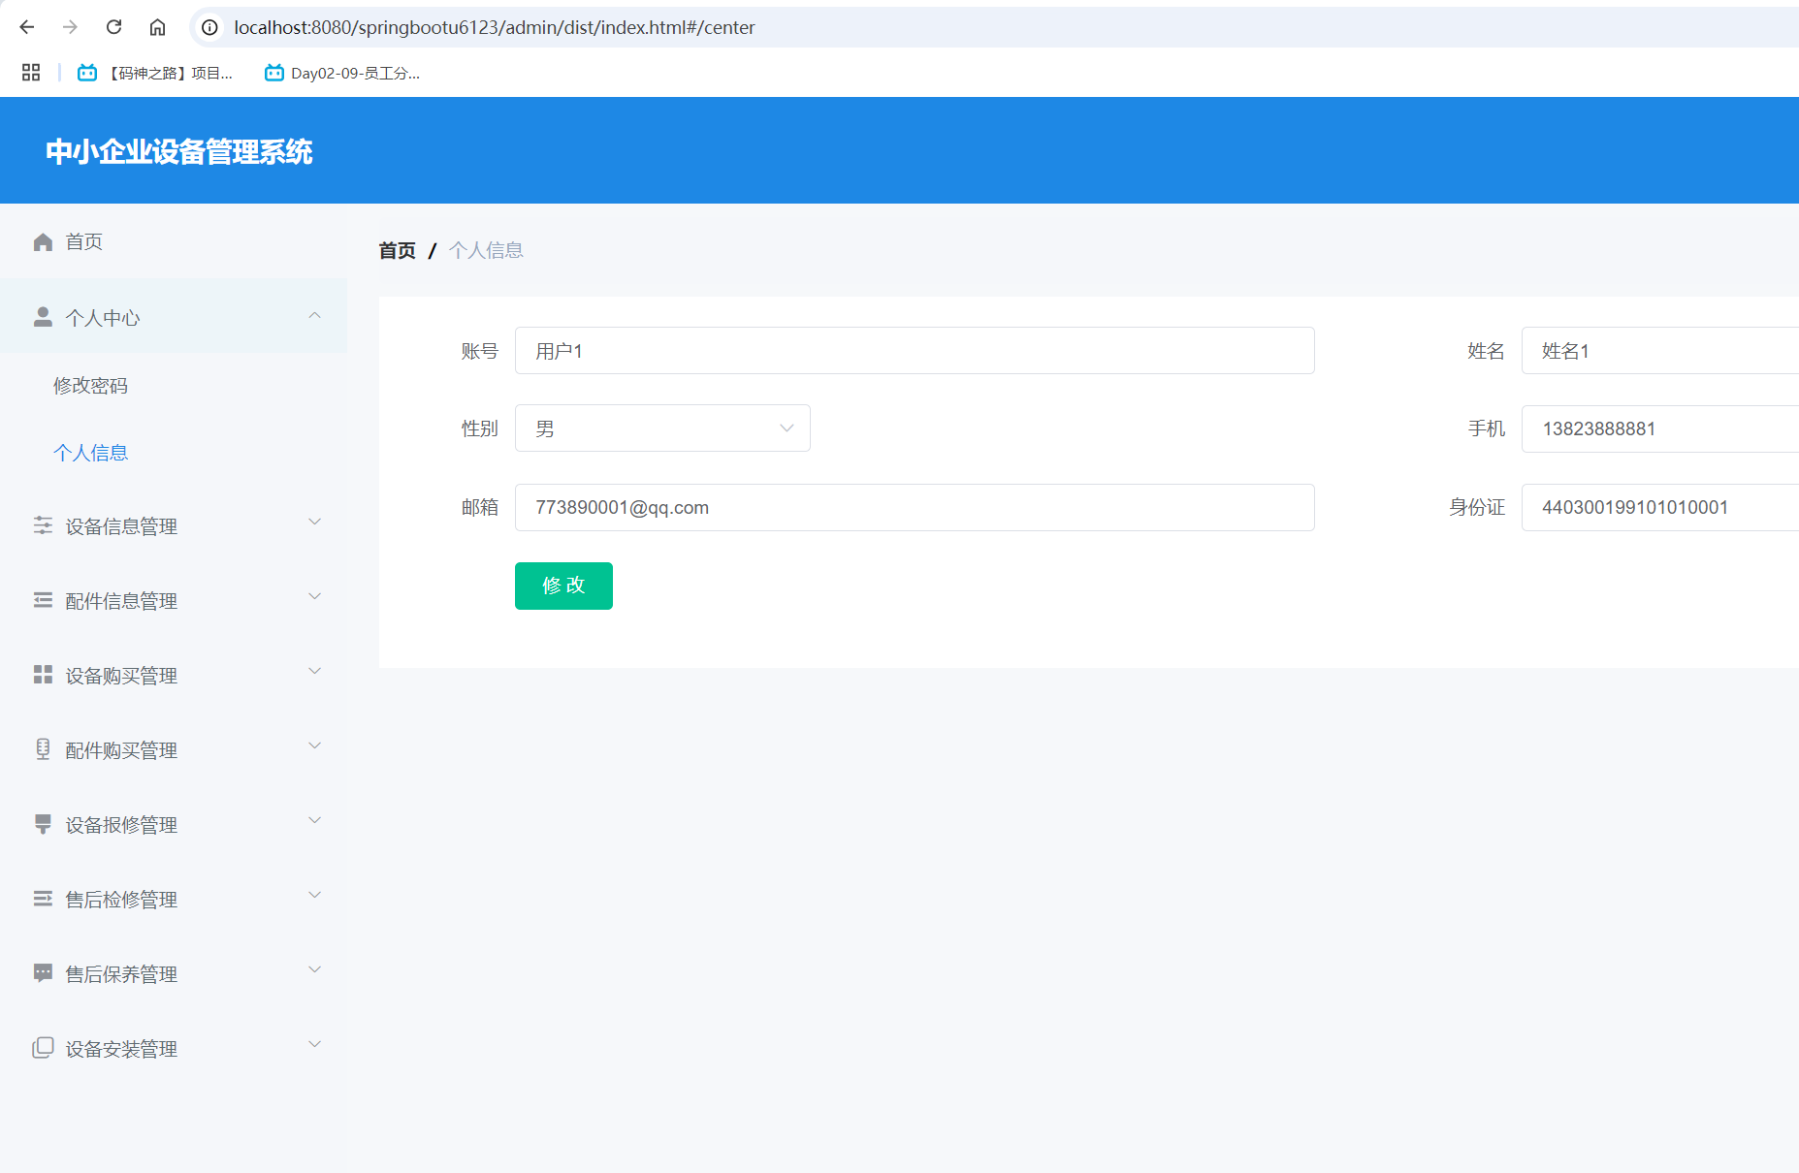Expand the 售后检修管理 chevron
1799x1173 pixels.
[x=314, y=895]
